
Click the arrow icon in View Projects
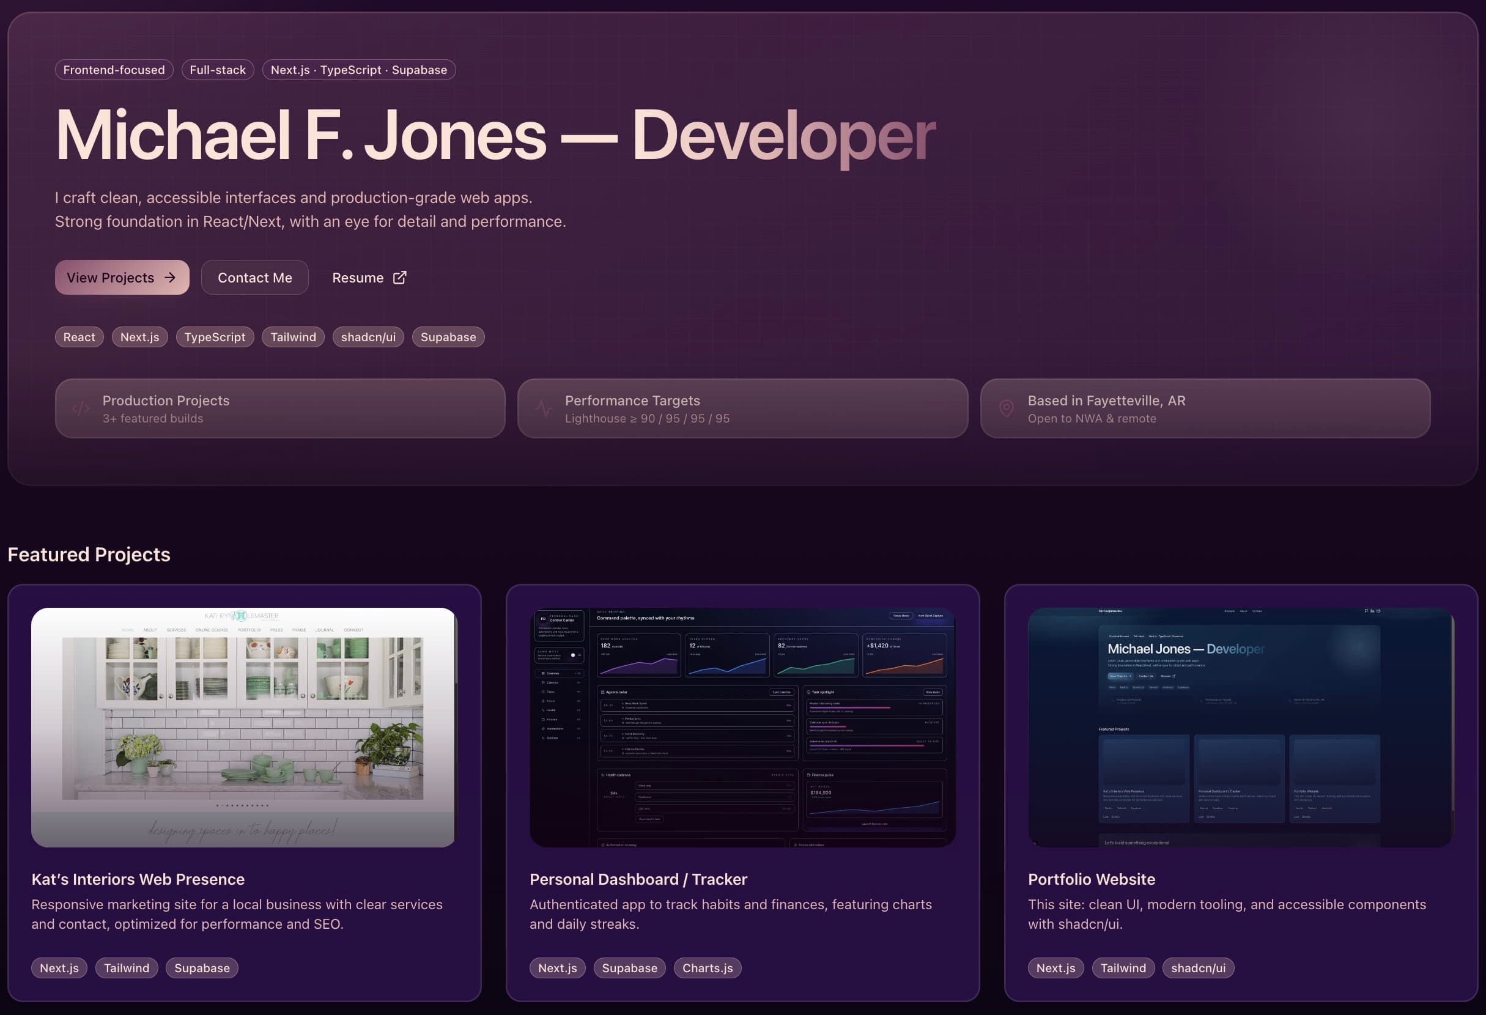169,278
